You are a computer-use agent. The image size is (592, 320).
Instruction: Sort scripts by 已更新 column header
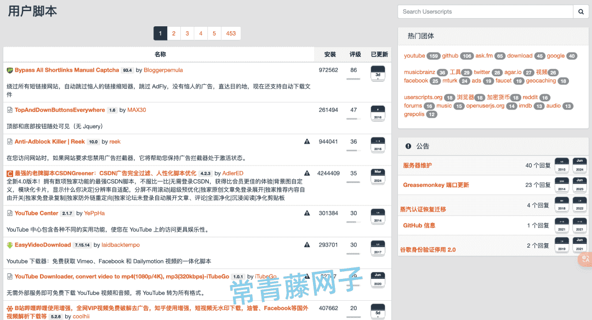click(379, 54)
